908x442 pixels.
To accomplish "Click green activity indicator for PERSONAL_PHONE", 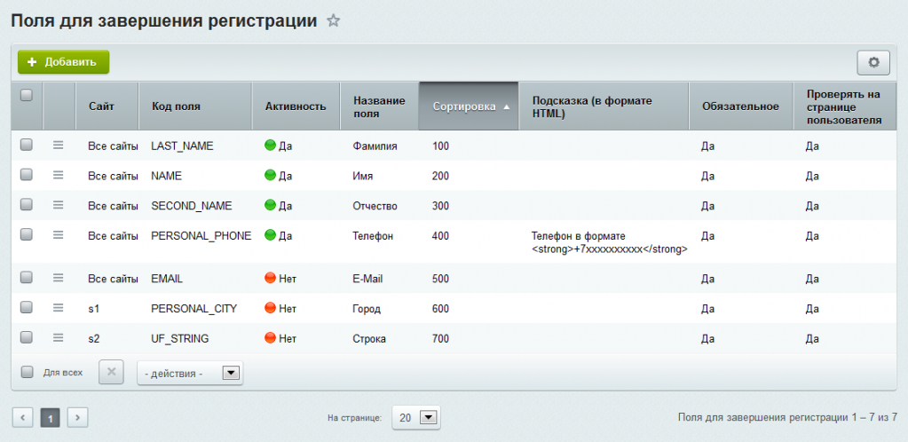I will pyautogui.click(x=270, y=235).
